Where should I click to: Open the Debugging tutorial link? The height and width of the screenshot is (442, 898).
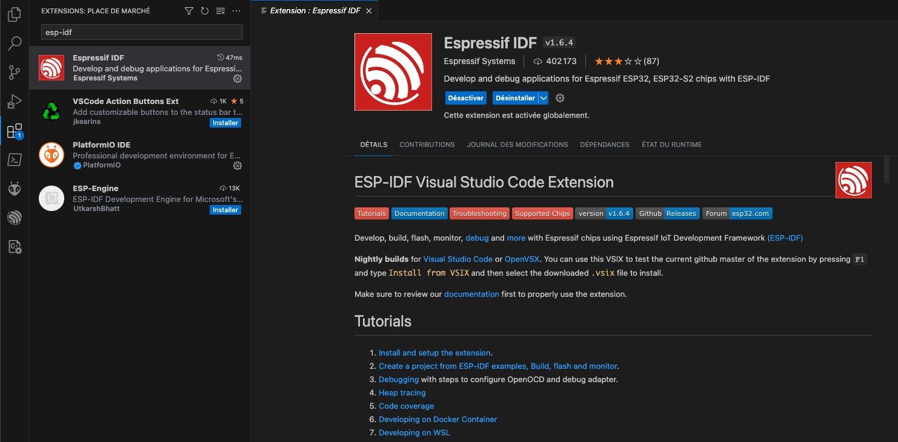point(399,380)
